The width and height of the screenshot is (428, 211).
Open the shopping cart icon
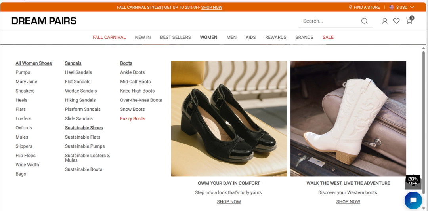click(409, 21)
